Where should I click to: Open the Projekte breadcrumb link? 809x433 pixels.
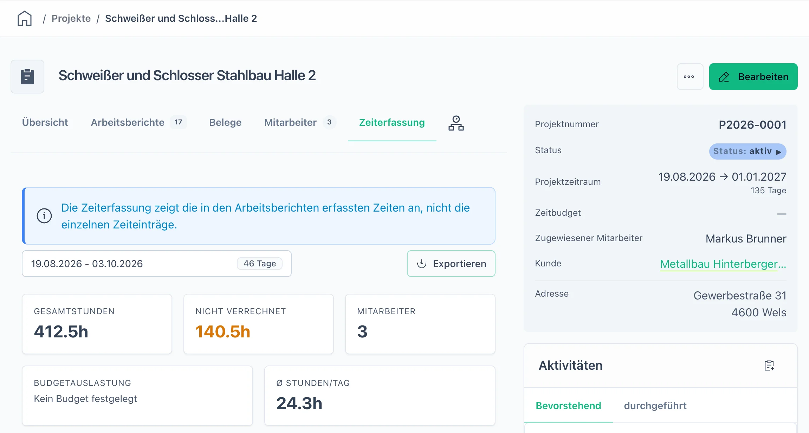click(x=71, y=18)
